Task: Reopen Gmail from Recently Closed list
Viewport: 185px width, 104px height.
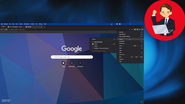Action: tap(103, 44)
